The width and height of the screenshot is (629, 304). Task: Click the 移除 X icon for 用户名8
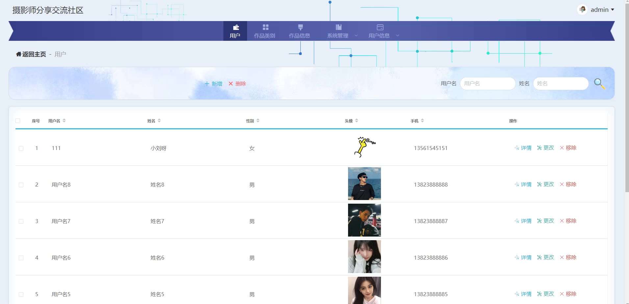click(562, 184)
